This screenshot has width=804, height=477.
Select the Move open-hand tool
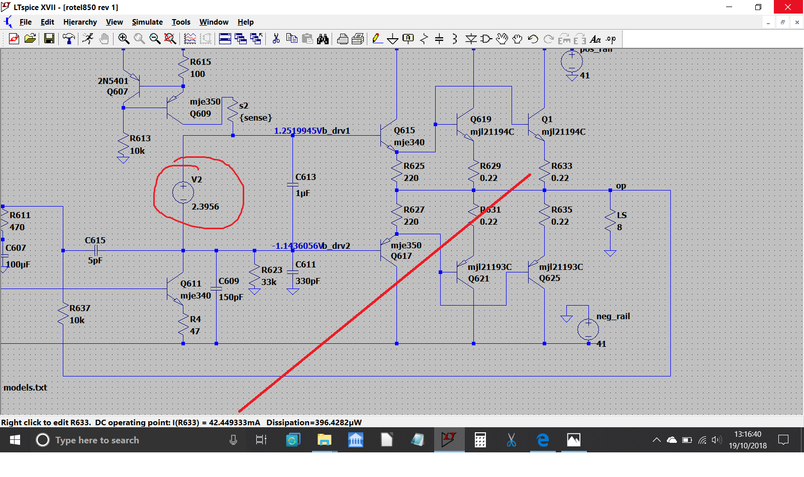(502, 39)
